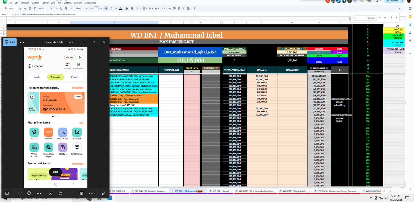
Task: Open text rotation dropdown
Action: 163,8
